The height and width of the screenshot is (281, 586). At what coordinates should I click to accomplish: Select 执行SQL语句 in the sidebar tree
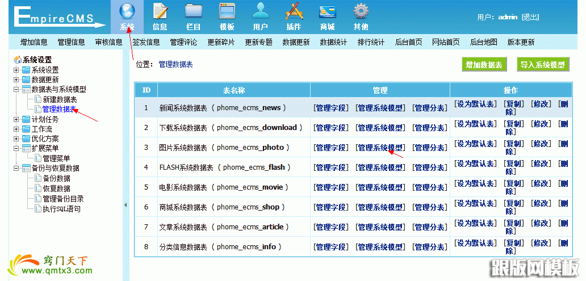[x=61, y=209]
